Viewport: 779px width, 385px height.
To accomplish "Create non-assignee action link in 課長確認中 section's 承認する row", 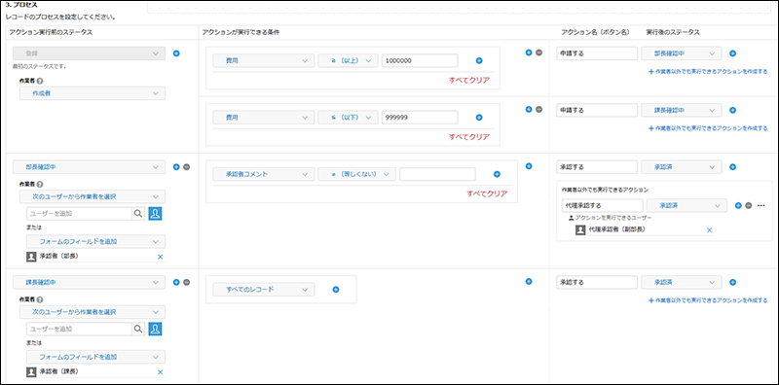I will (708, 300).
